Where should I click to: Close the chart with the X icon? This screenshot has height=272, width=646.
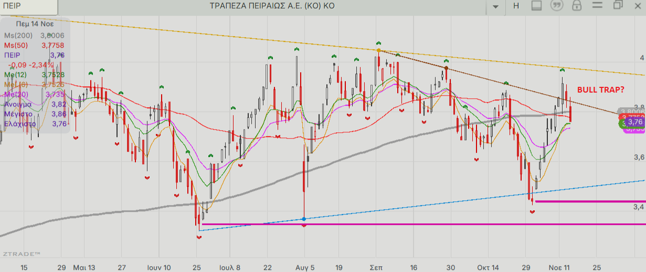pyautogui.click(x=638, y=6)
